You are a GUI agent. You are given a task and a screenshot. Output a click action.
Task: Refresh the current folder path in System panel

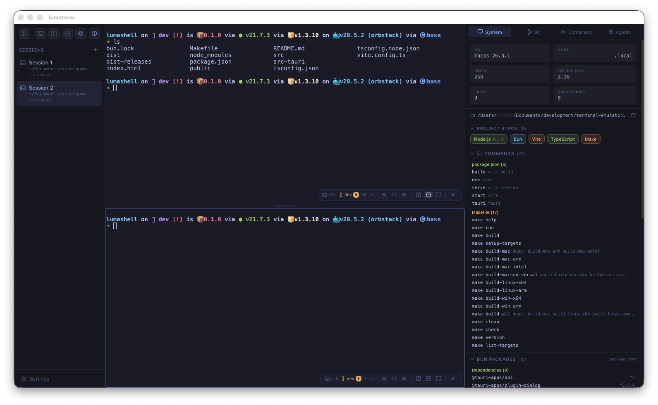click(633, 115)
